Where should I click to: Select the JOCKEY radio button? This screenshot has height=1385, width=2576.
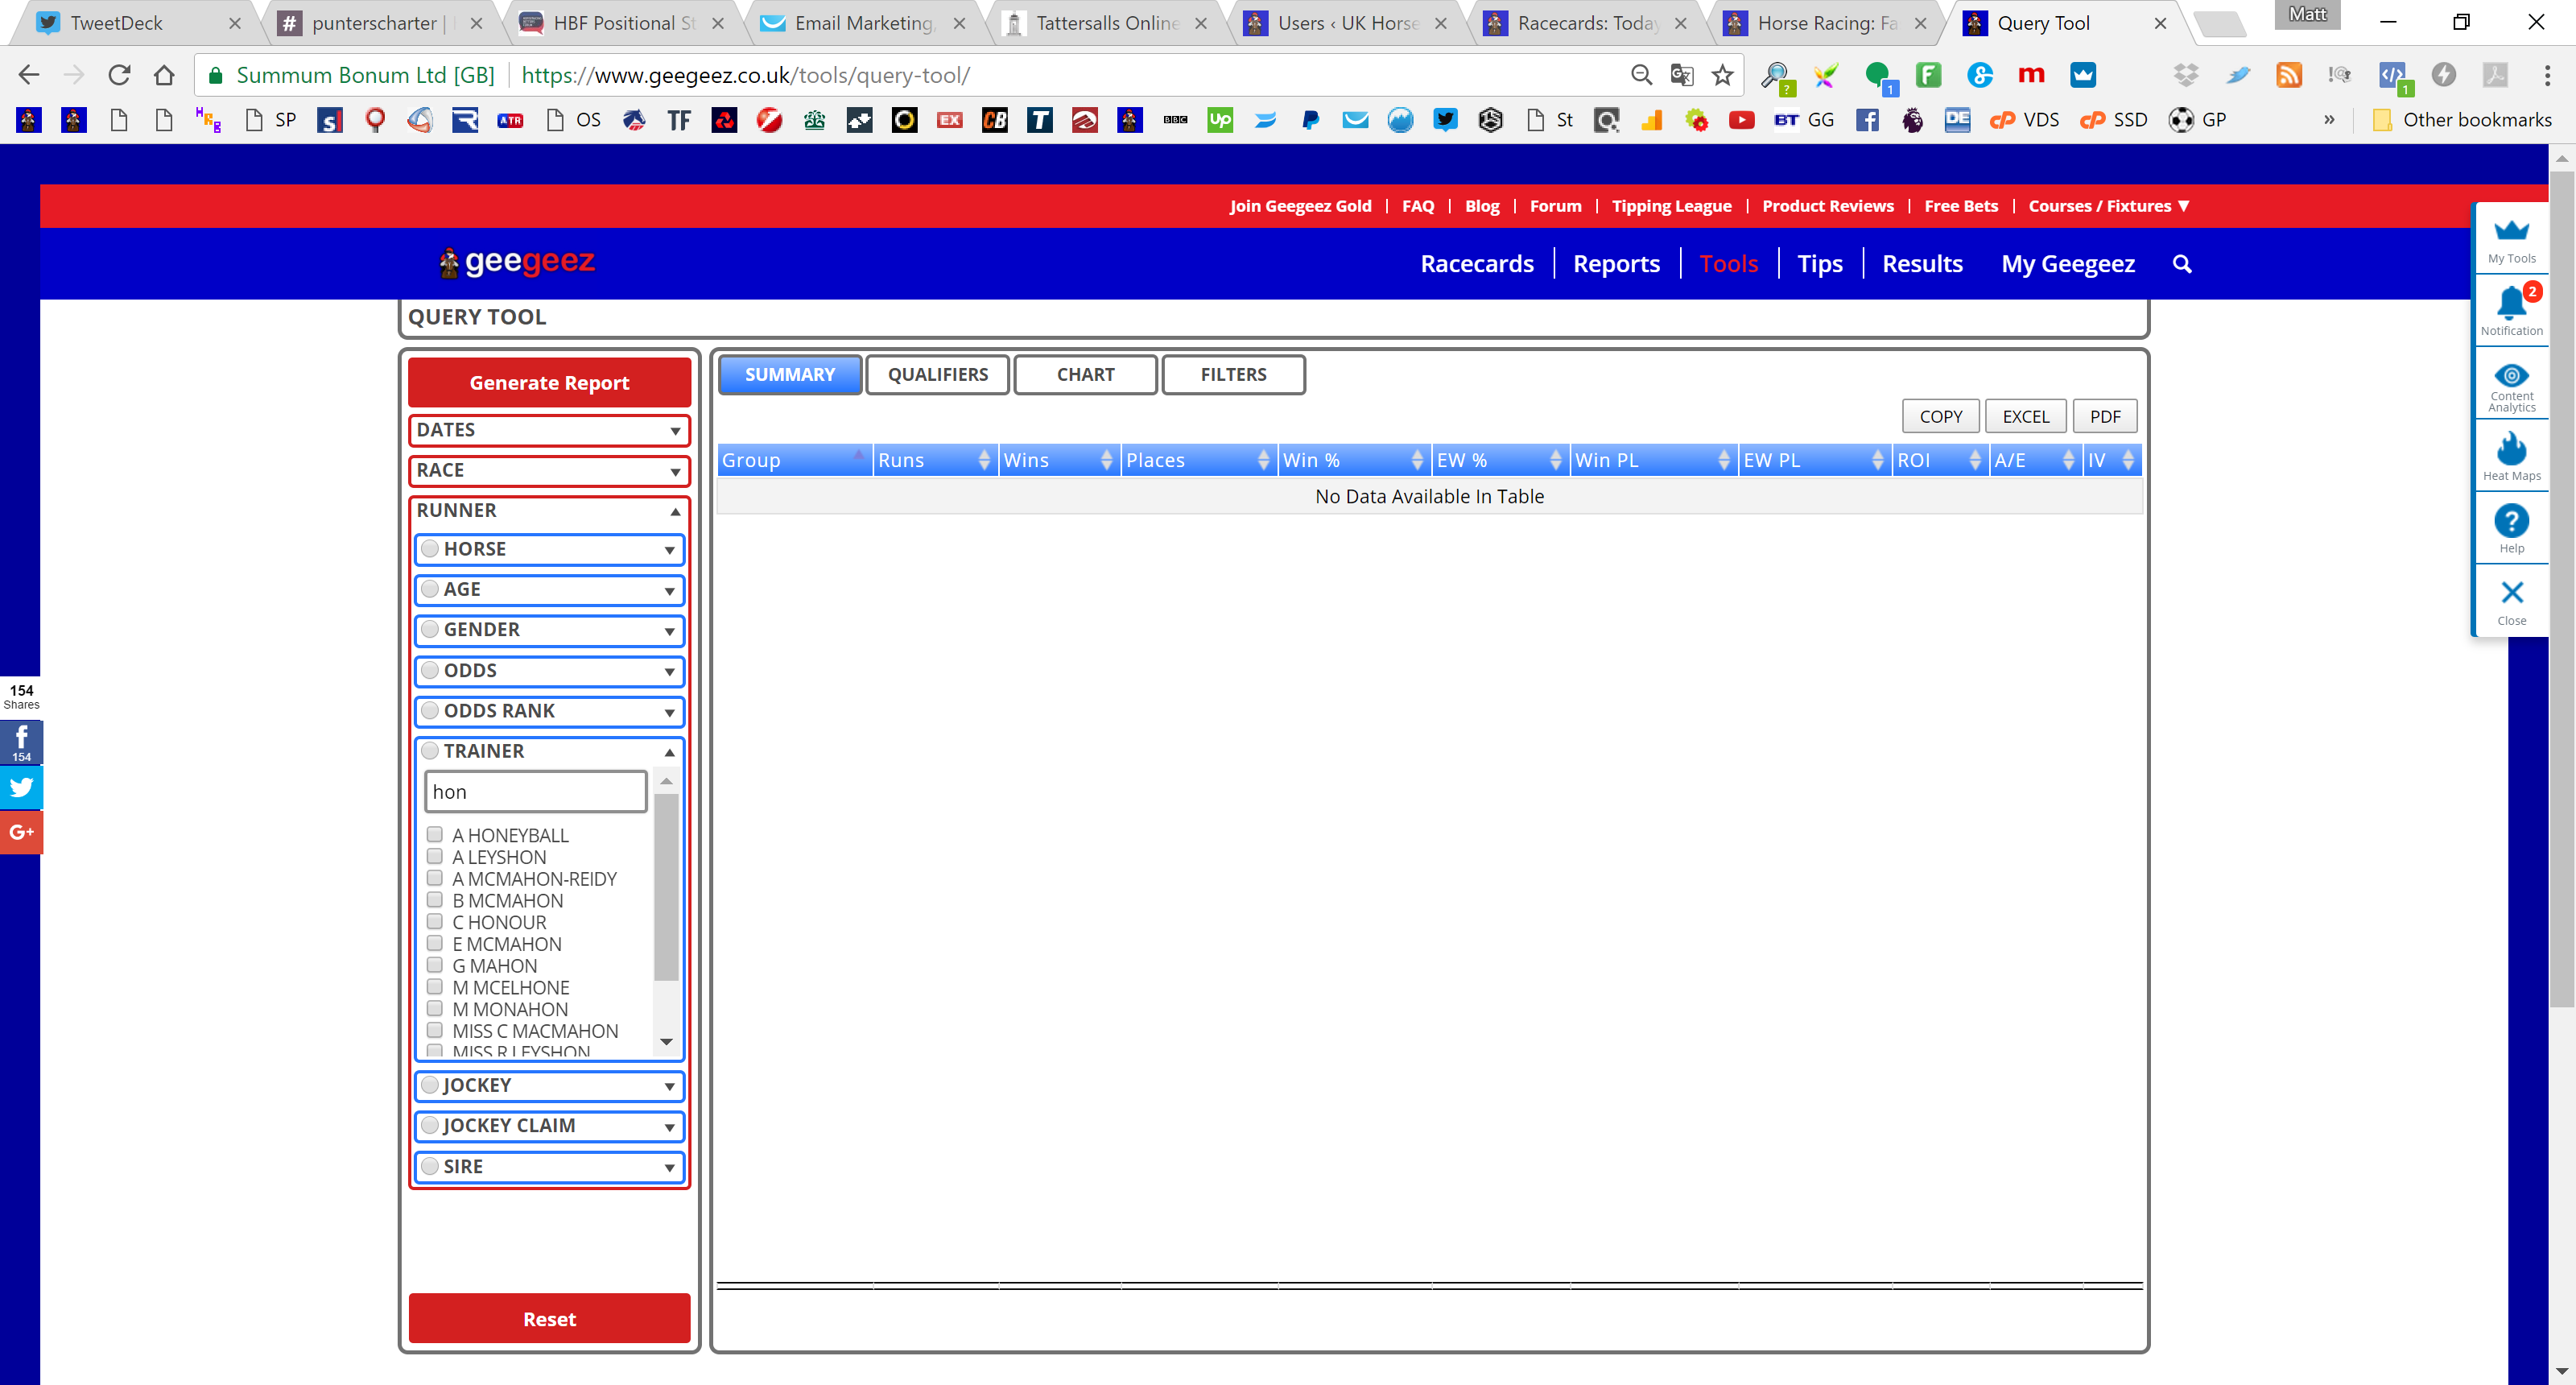pos(430,1085)
